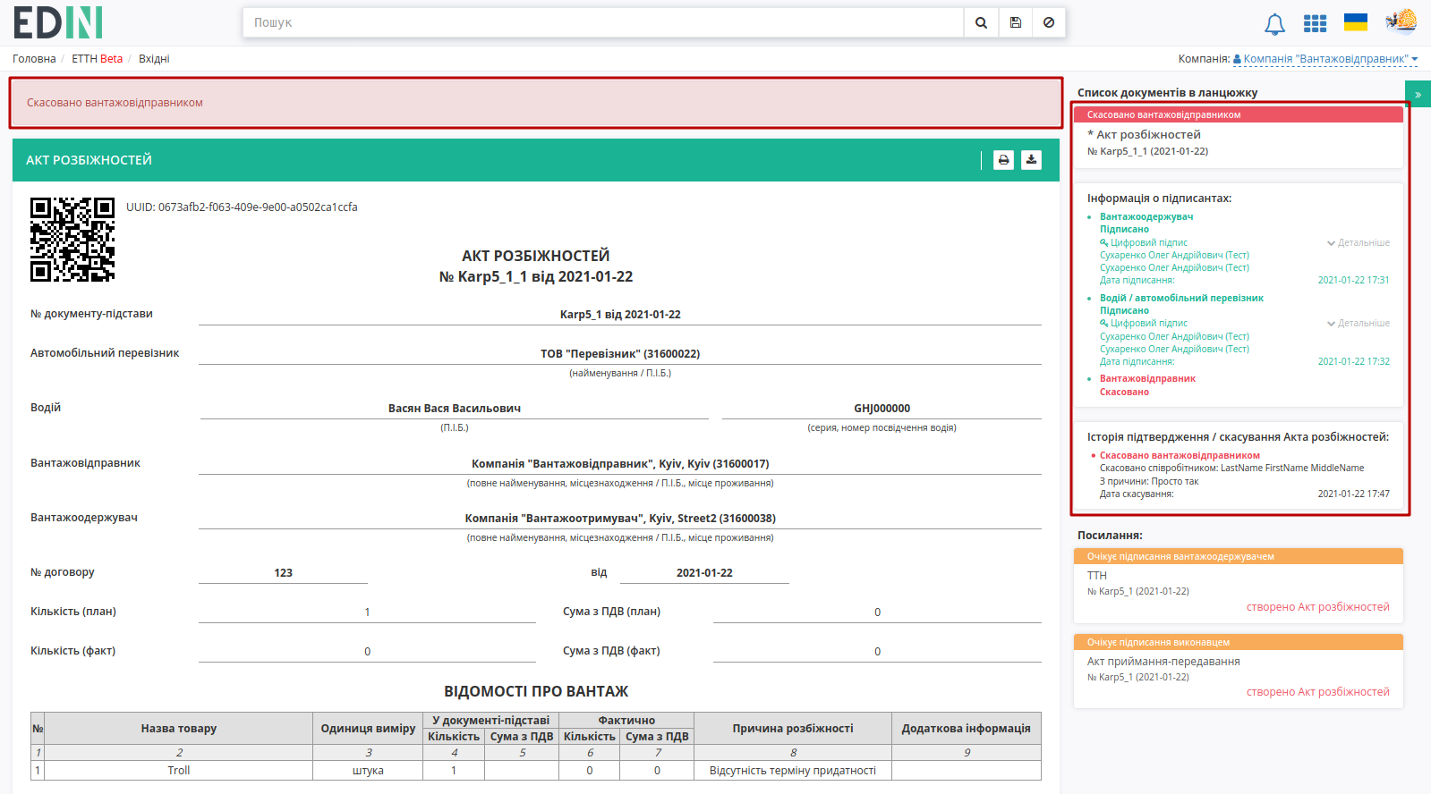Click the Скасовано вантажовідправником alert banner
This screenshot has height=794, width=1431.
tap(536, 103)
